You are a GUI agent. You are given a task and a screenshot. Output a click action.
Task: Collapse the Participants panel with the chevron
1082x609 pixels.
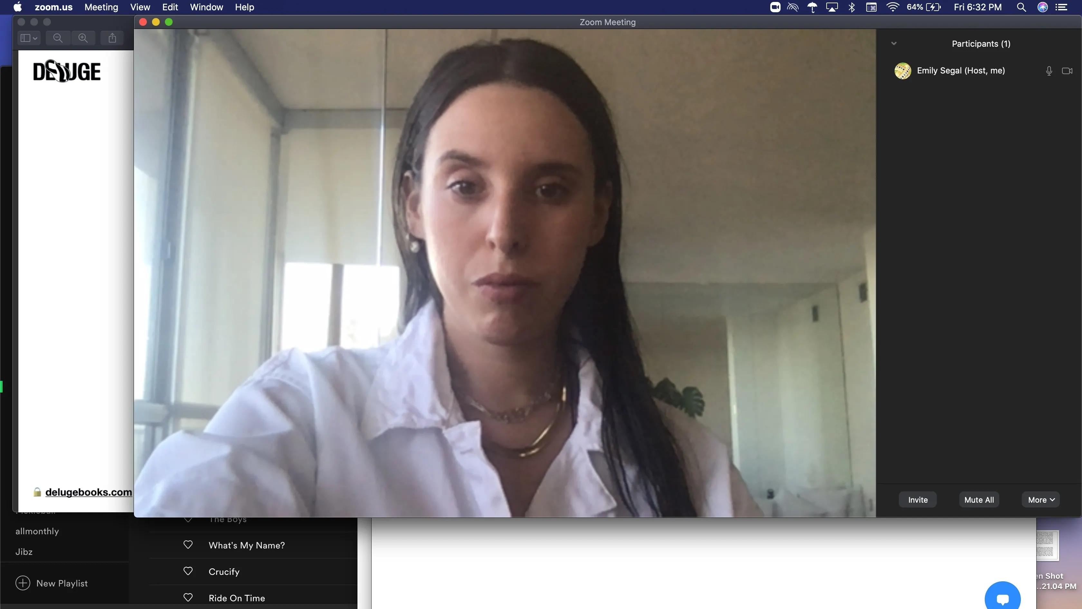(894, 43)
